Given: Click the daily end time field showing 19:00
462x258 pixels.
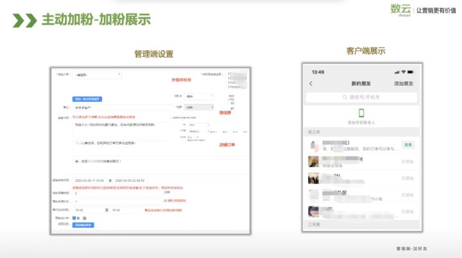Looking at the screenshot, I should tap(126, 210).
